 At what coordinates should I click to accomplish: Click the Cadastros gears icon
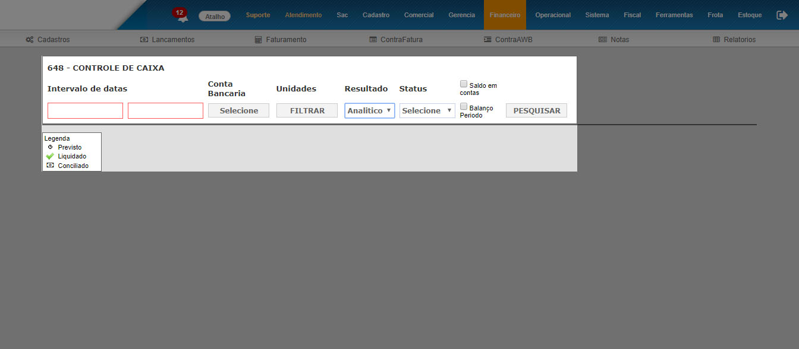[x=29, y=40]
